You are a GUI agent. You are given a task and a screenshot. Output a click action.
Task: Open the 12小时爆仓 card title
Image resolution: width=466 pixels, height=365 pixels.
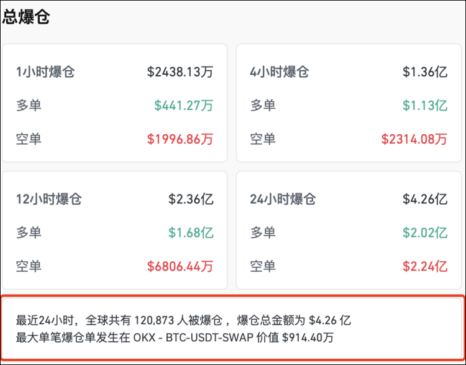coord(48,199)
